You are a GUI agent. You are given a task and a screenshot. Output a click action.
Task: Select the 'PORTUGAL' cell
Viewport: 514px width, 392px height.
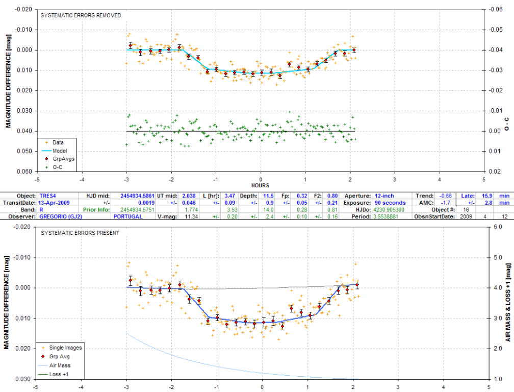[128, 216]
